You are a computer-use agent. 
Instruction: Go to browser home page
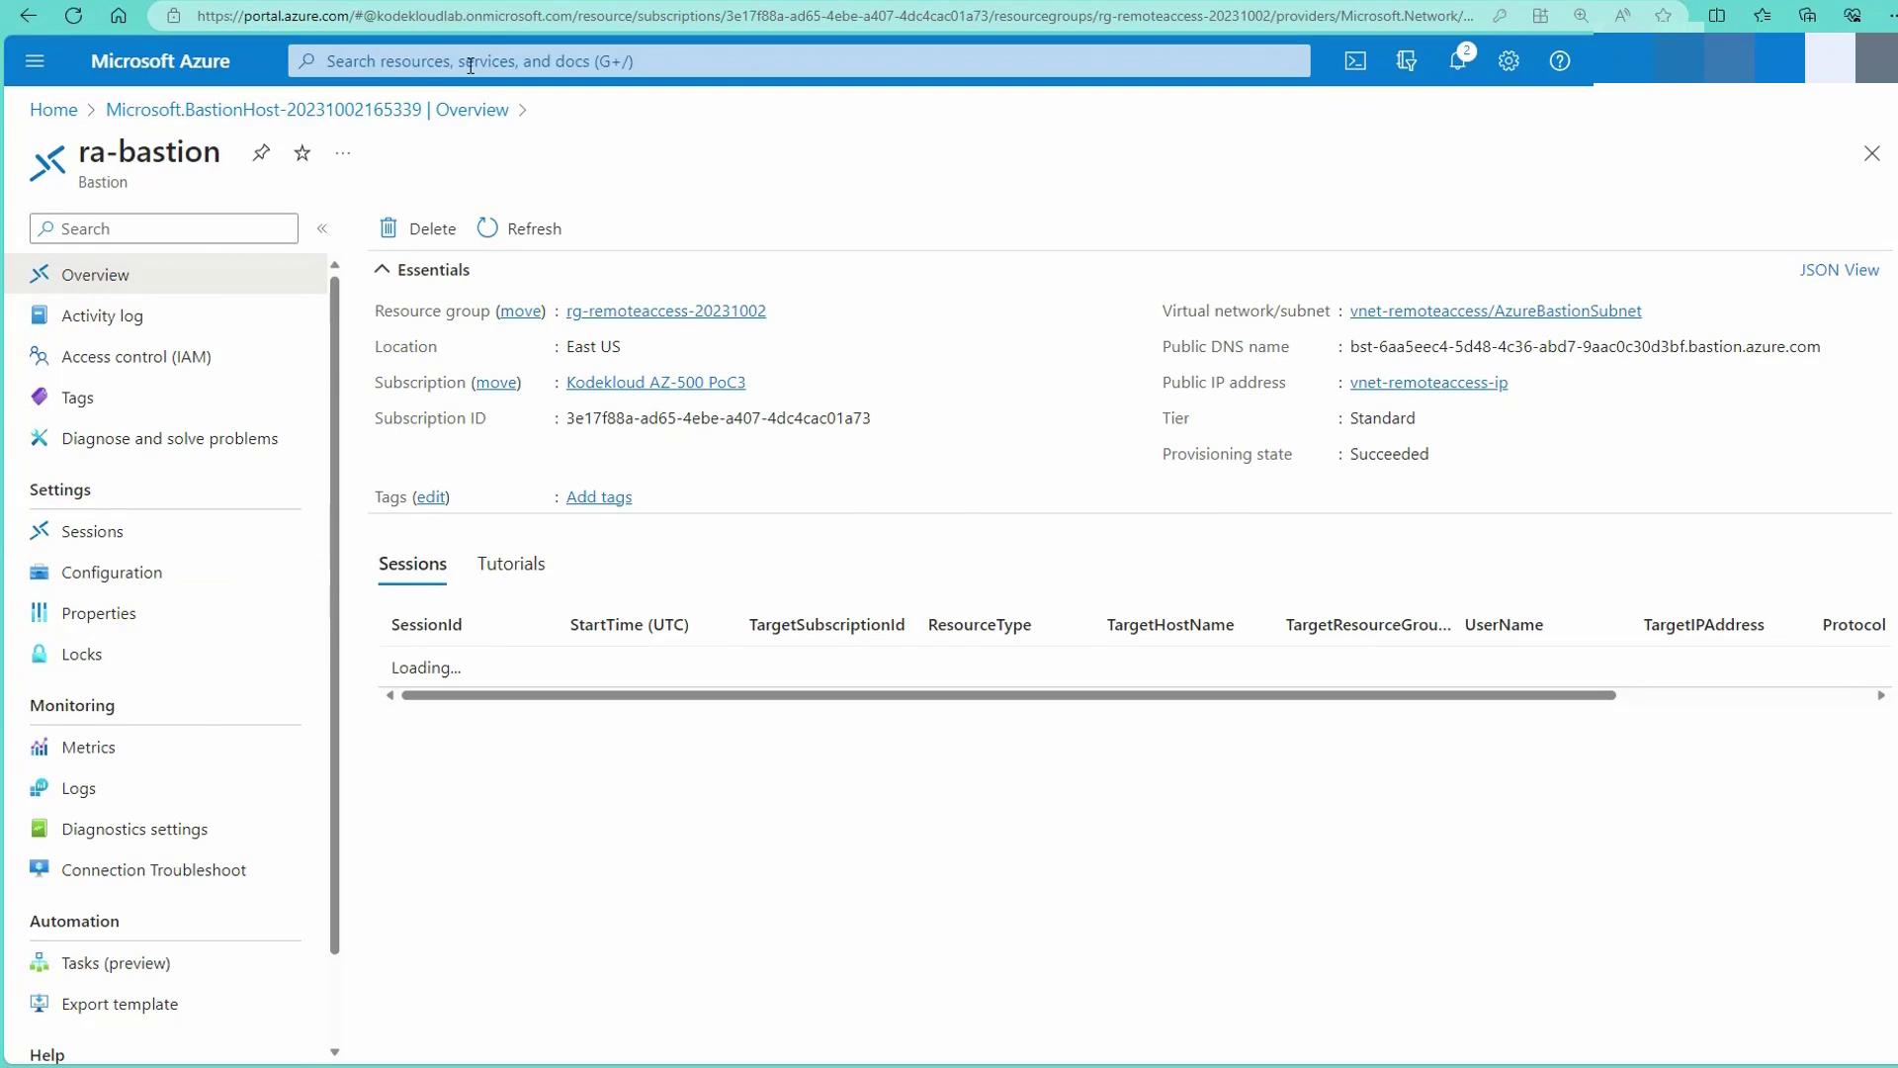pyautogui.click(x=119, y=16)
